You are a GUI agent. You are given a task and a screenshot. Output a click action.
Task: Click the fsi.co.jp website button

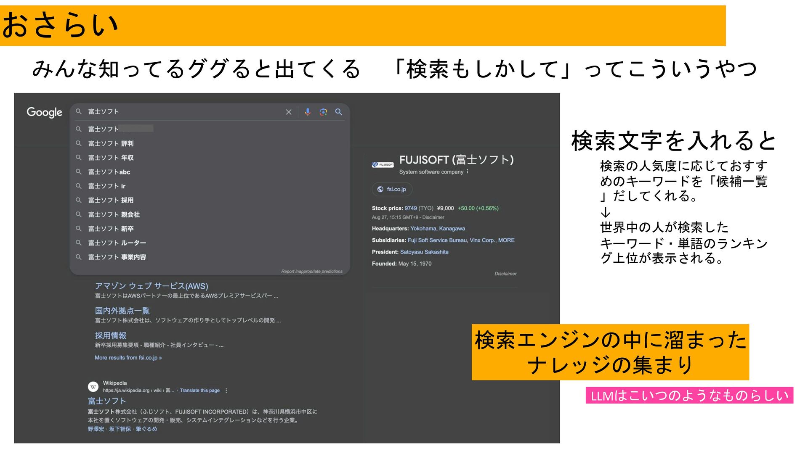[392, 189]
